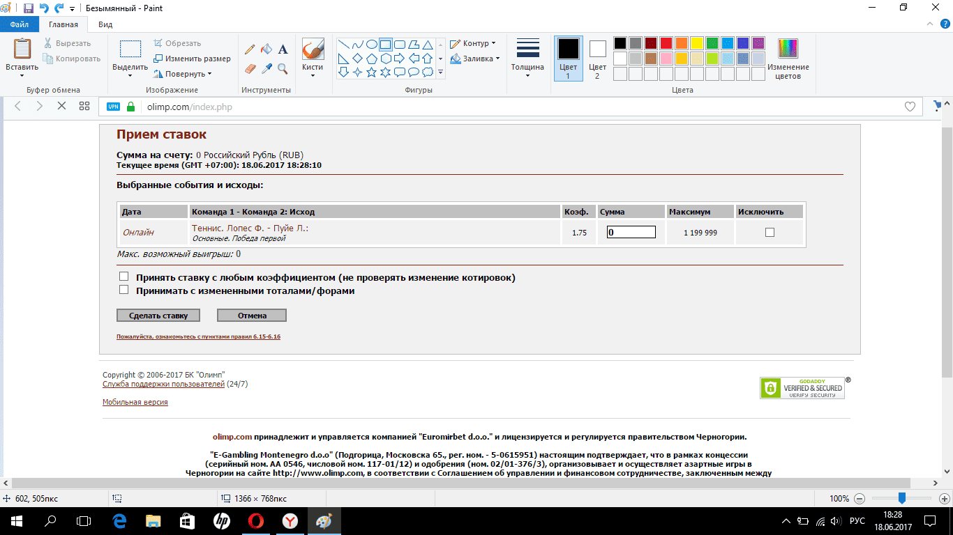Click the Сумма bet amount input field
Screen dimensions: 953x535
[x=631, y=233]
